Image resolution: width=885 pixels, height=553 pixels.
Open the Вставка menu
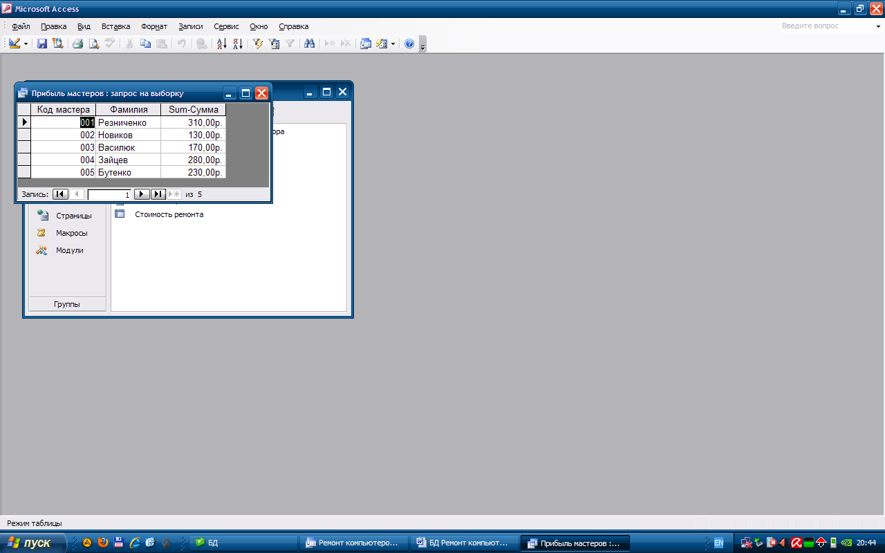[x=115, y=26]
